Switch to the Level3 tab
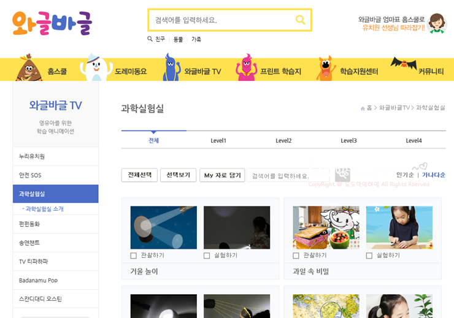454x318 pixels. [348, 140]
